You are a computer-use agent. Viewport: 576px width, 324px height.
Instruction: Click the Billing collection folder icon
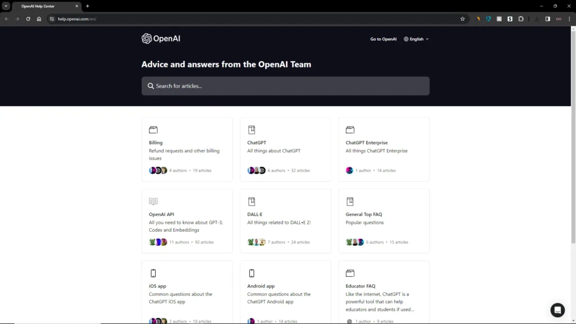click(153, 130)
